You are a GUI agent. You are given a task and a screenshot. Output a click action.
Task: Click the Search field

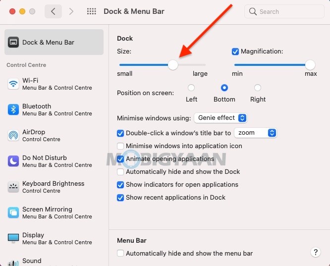(x=284, y=11)
